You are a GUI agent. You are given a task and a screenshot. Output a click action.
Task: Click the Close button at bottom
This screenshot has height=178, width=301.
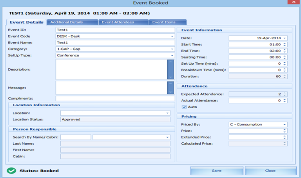270,171
